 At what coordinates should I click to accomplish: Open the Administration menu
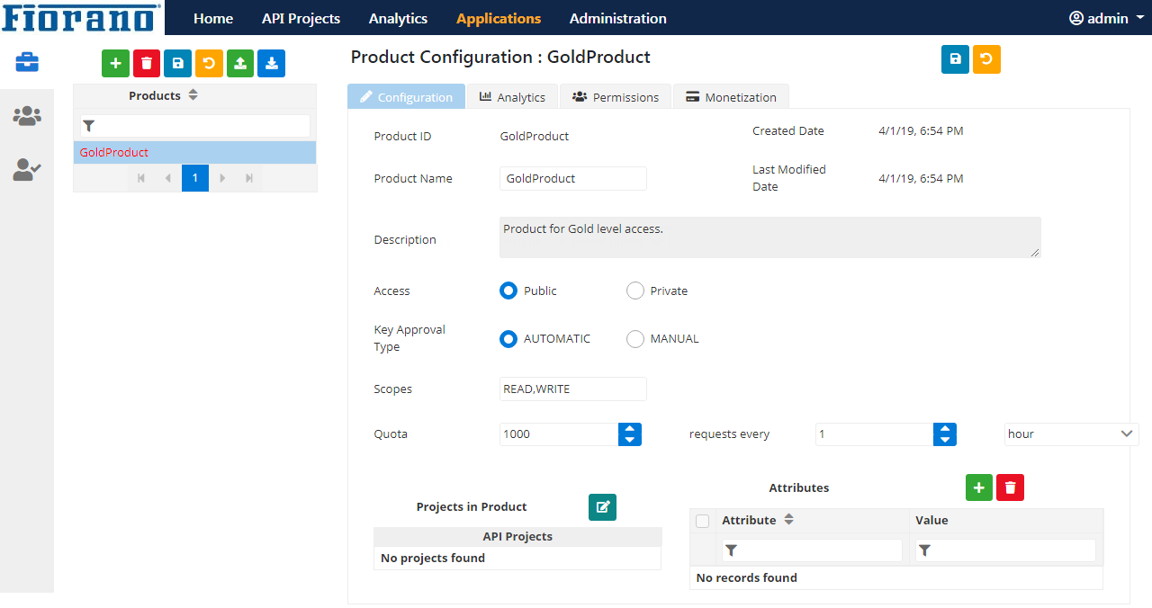click(x=618, y=18)
